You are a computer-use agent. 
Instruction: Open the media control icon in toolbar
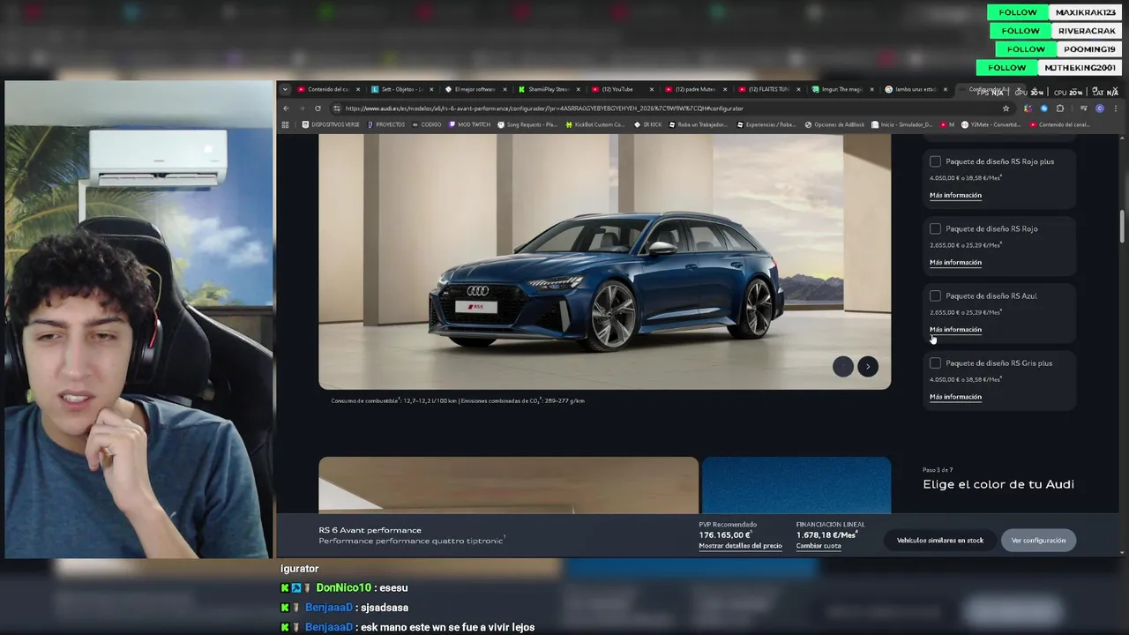1083,108
